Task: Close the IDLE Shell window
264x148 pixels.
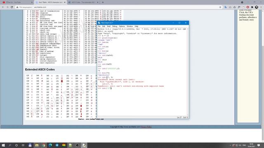Action: [x=186, y=23]
